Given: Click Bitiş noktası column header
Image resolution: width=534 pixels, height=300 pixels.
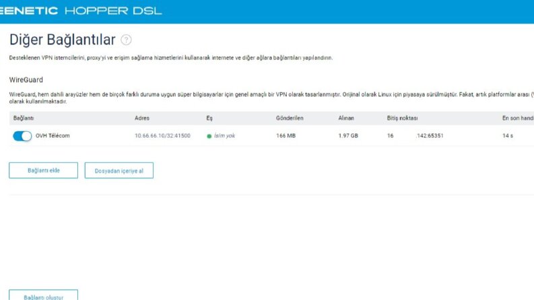Looking at the screenshot, I should pyautogui.click(x=402, y=118).
